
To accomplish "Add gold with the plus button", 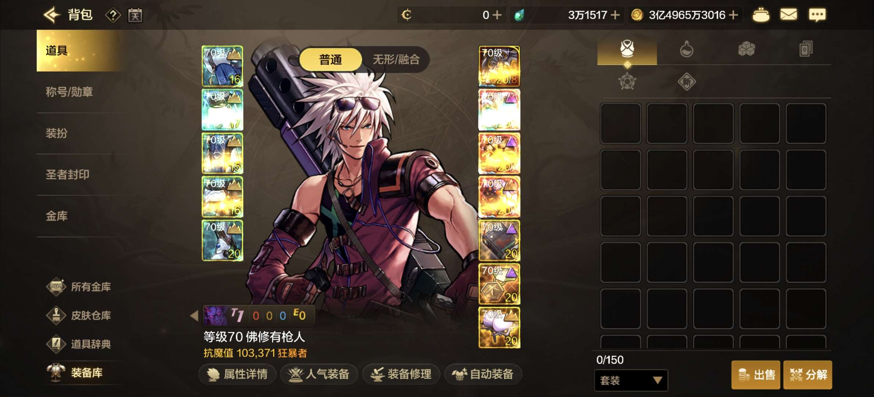I will point(733,15).
